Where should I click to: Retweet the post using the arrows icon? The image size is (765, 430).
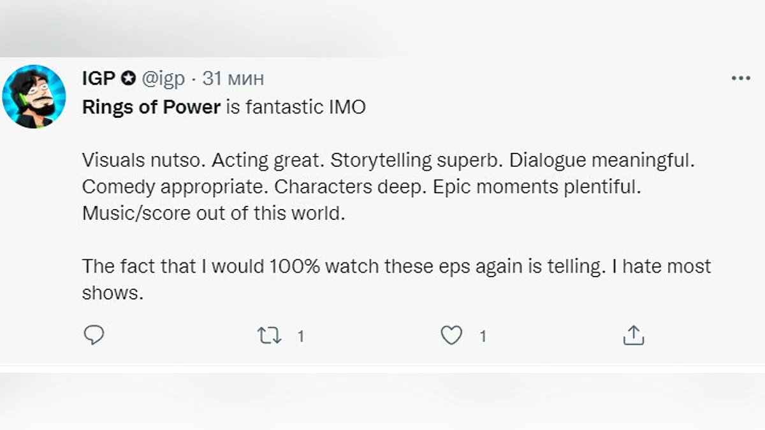269,335
